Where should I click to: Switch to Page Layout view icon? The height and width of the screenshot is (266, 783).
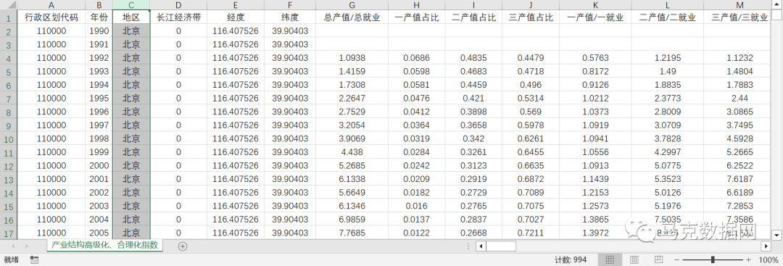(634, 259)
